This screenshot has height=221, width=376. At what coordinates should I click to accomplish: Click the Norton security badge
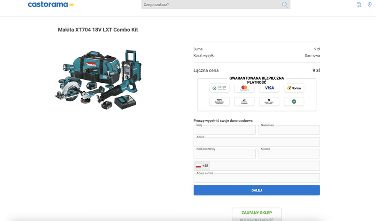[x=294, y=88]
